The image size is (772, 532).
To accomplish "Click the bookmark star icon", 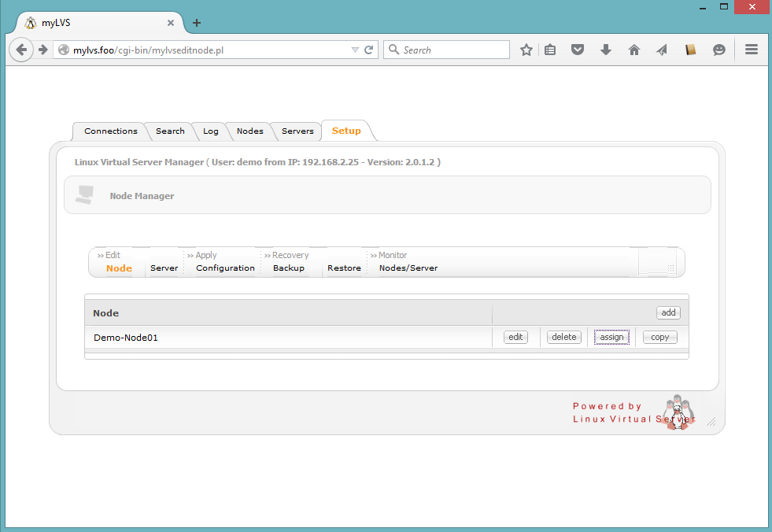I will [x=526, y=50].
